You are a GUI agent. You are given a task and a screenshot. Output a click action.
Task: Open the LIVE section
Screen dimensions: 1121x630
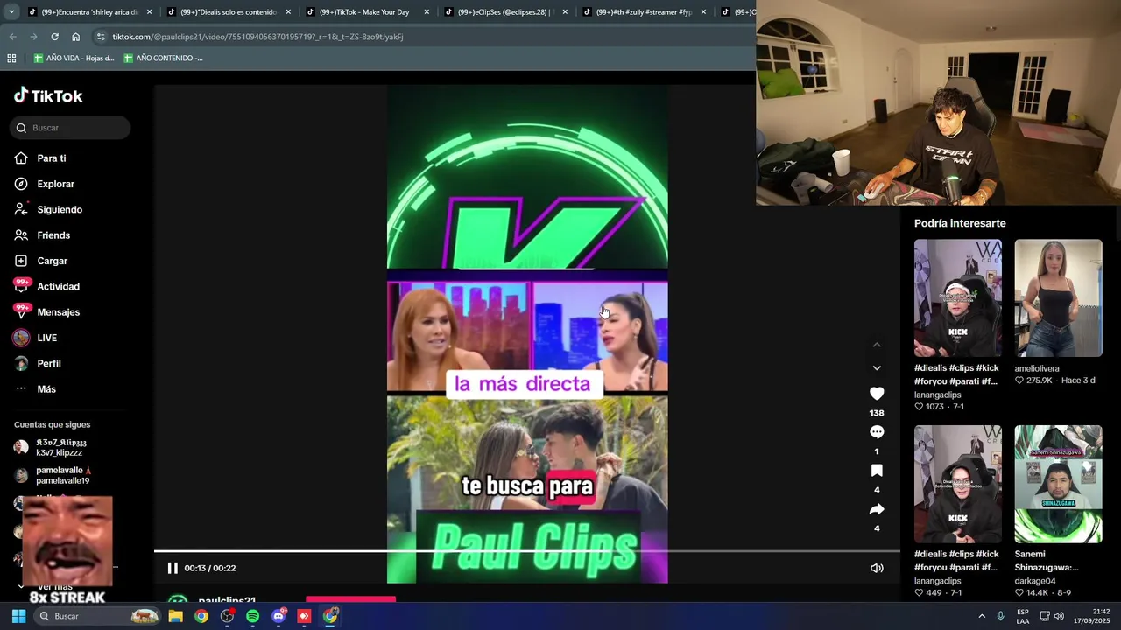coord(46,338)
